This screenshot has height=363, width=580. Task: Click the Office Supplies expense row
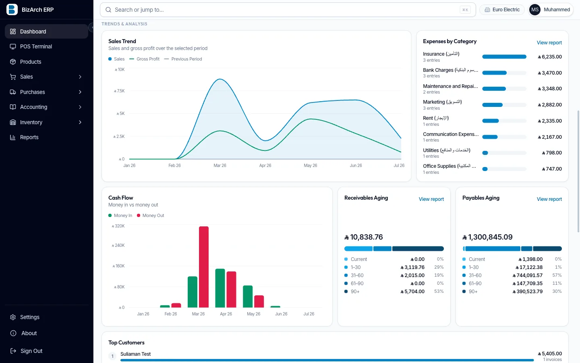coord(492,169)
